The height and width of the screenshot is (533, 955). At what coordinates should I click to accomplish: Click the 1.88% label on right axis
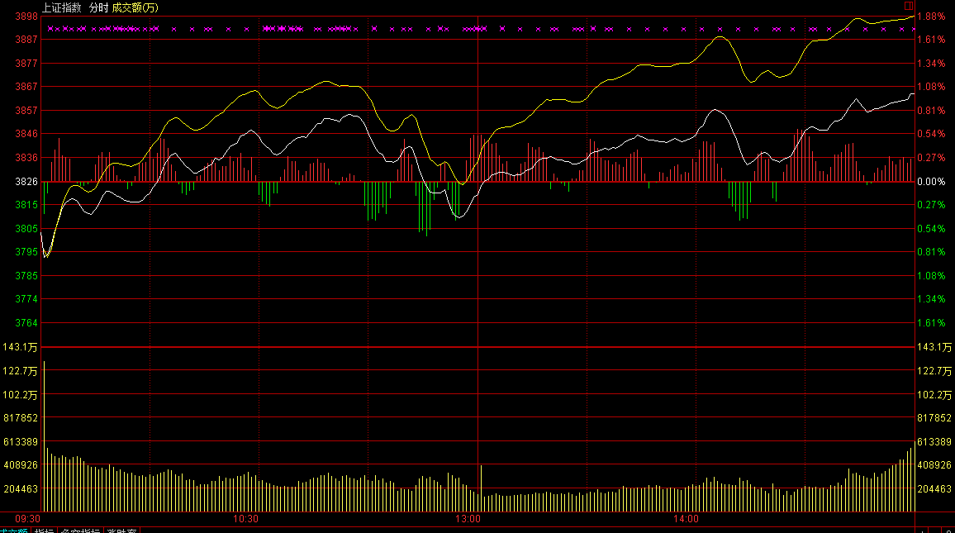pos(932,16)
